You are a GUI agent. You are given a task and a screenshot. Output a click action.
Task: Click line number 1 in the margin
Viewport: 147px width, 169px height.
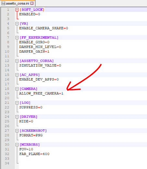click(x=8, y=10)
